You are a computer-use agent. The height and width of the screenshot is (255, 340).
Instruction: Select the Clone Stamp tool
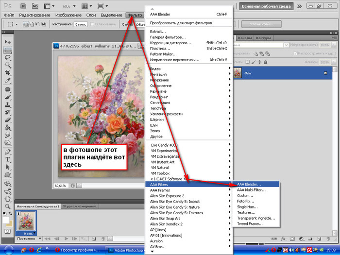tap(8, 104)
